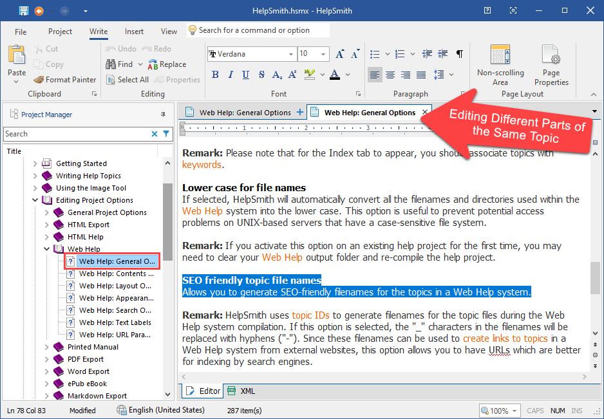
Task: Apply Strikethrough formatting
Action: tap(261, 75)
